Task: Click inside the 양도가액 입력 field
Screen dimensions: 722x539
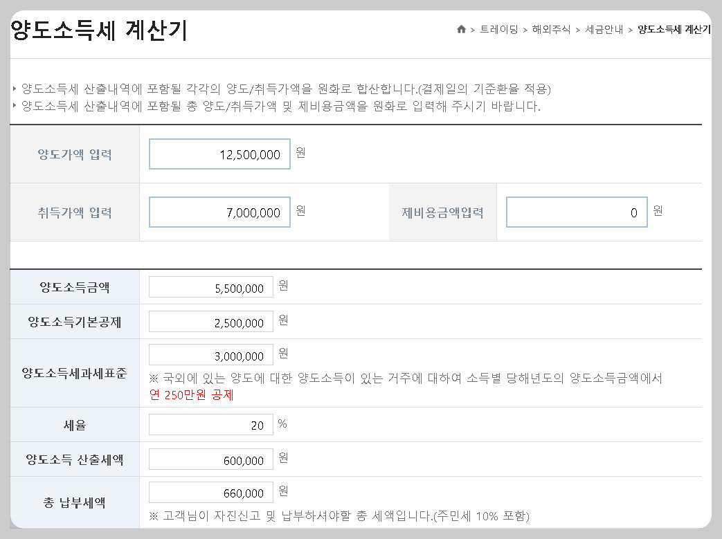Action: 219,154
